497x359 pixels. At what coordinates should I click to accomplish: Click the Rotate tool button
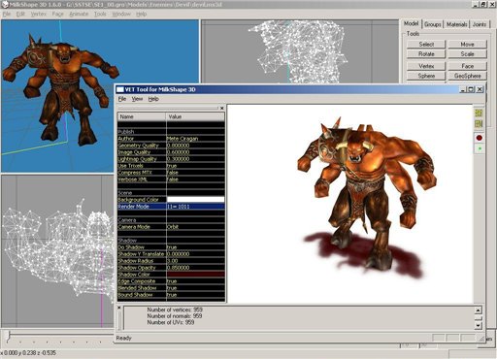coord(426,54)
